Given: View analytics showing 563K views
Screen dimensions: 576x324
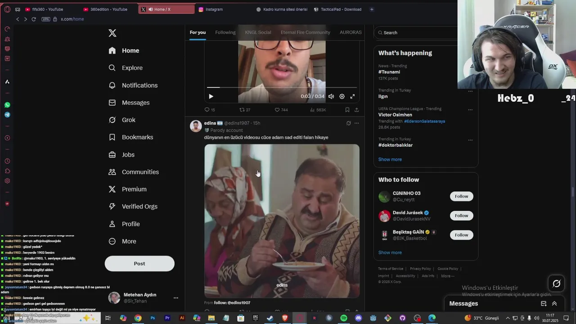Looking at the screenshot, I should (318, 110).
